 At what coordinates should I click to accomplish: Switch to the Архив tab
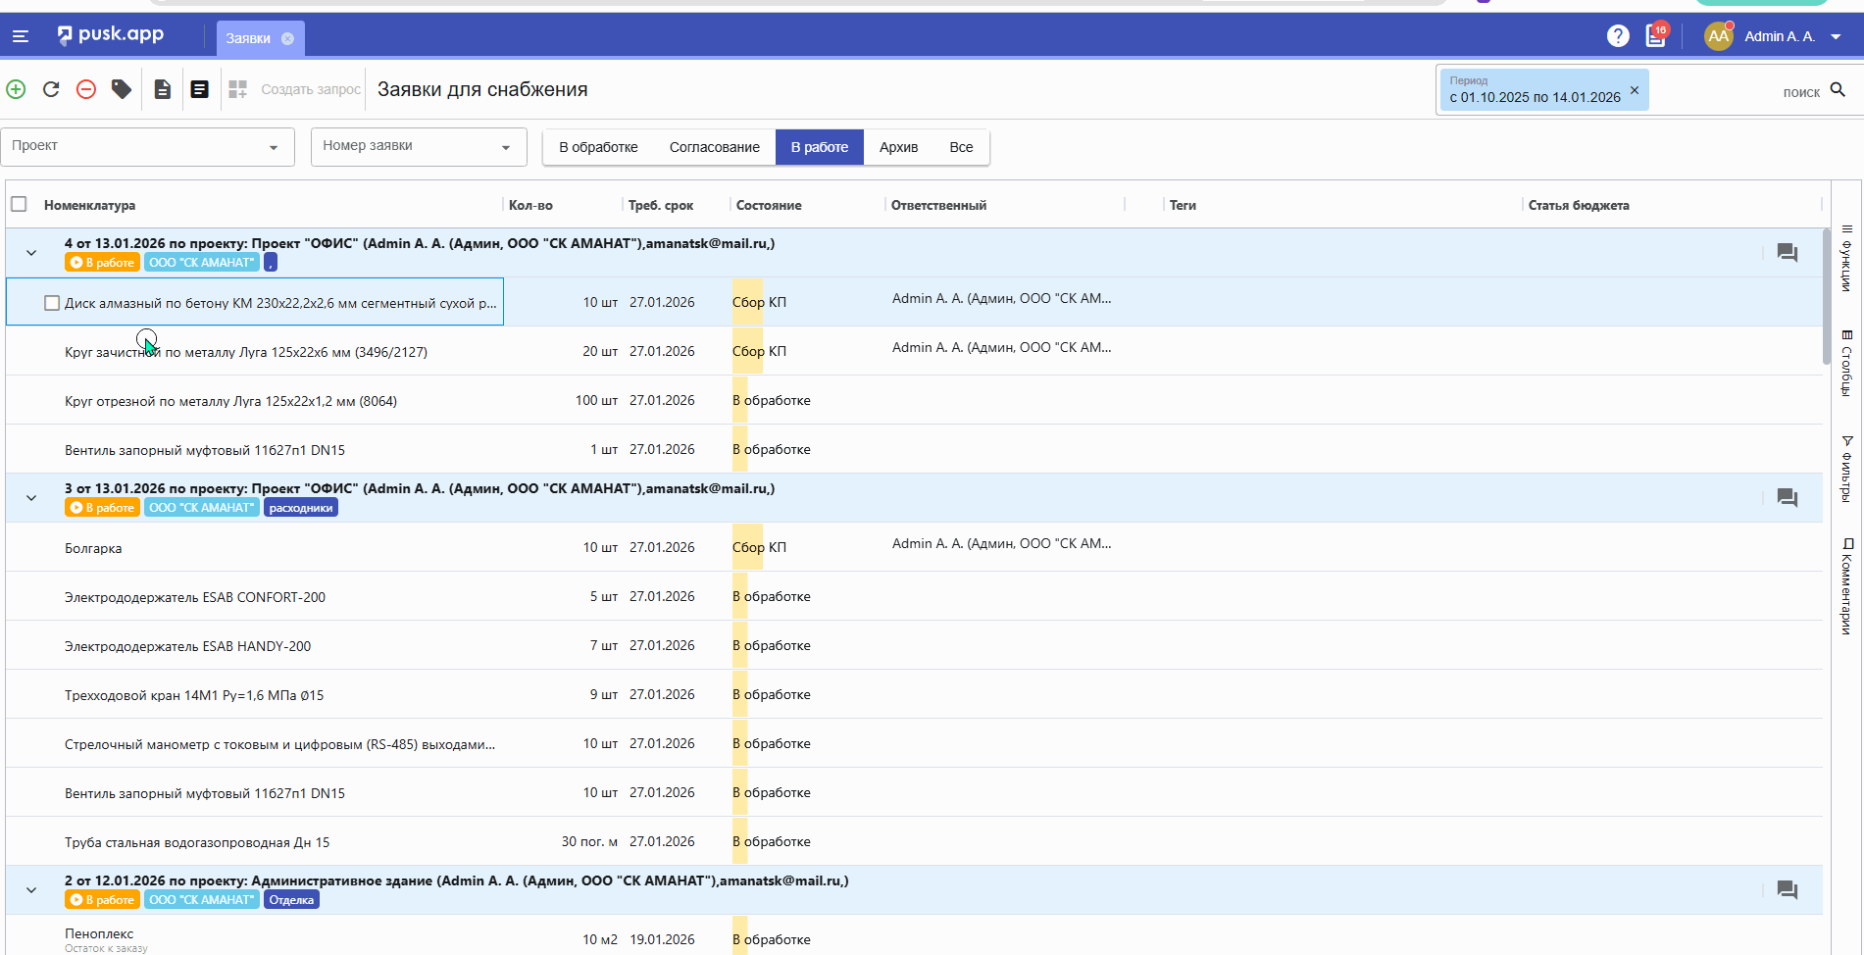click(898, 147)
